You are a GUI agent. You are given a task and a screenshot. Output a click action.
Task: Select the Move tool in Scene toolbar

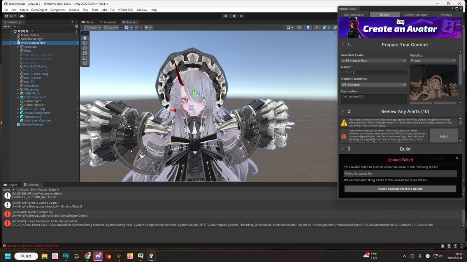point(85,43)
